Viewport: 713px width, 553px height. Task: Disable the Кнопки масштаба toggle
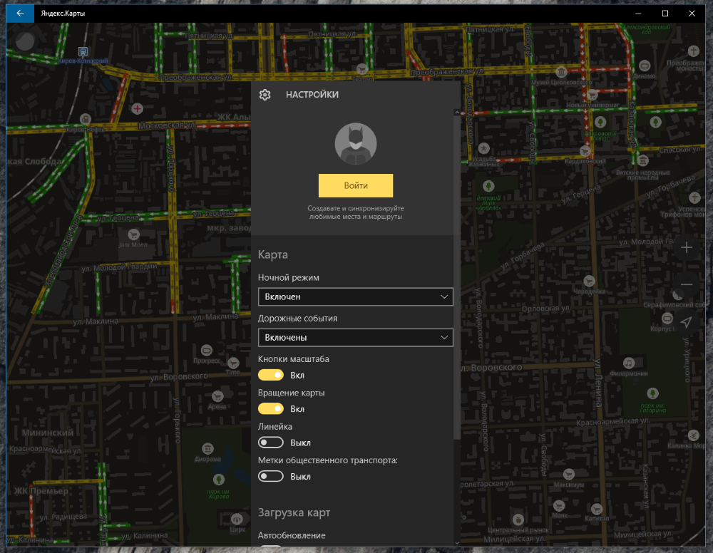pyautogui.click(x=271, y=375)
